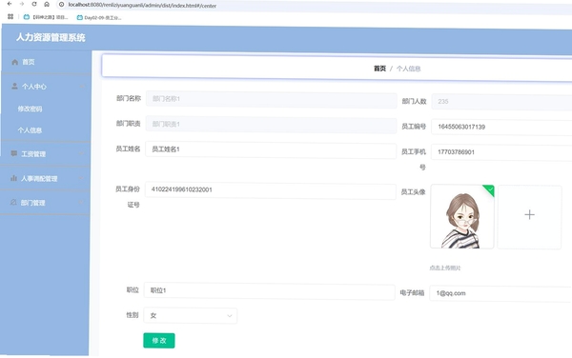Expand the 部门管理 menu arrow
Screen dimensions: 572x358
(x=81, y=203)
